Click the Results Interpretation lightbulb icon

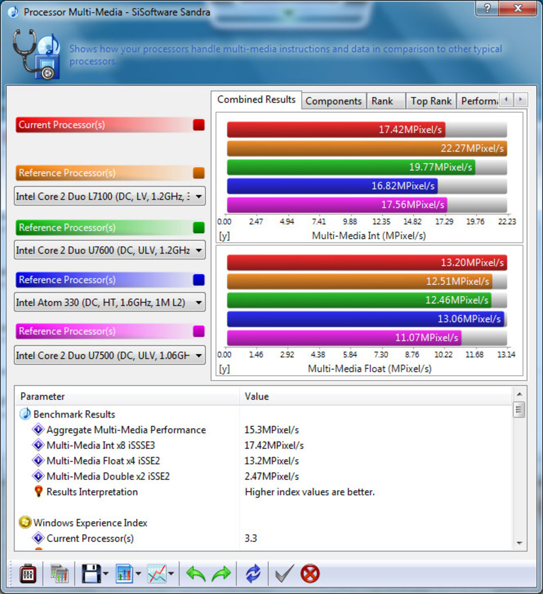pyautogui.click(x=38, y=491)
